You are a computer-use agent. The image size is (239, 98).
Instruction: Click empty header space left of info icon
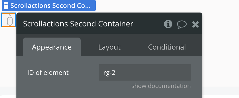tap(148, 24)
